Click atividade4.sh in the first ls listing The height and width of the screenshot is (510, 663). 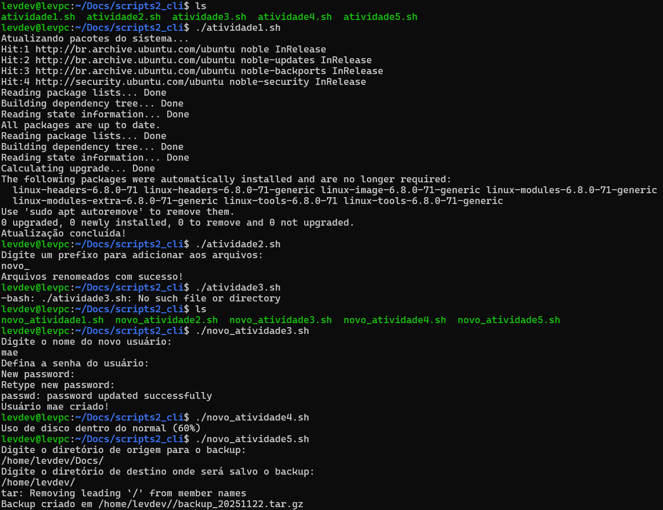295,17
